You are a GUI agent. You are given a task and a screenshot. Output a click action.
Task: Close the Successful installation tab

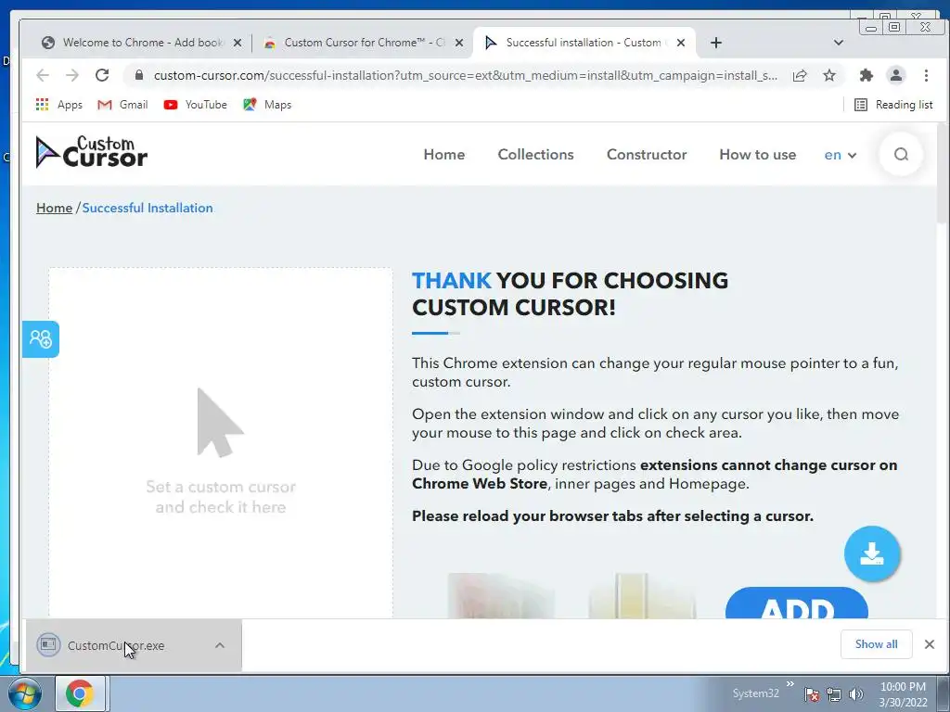[681, 43]
